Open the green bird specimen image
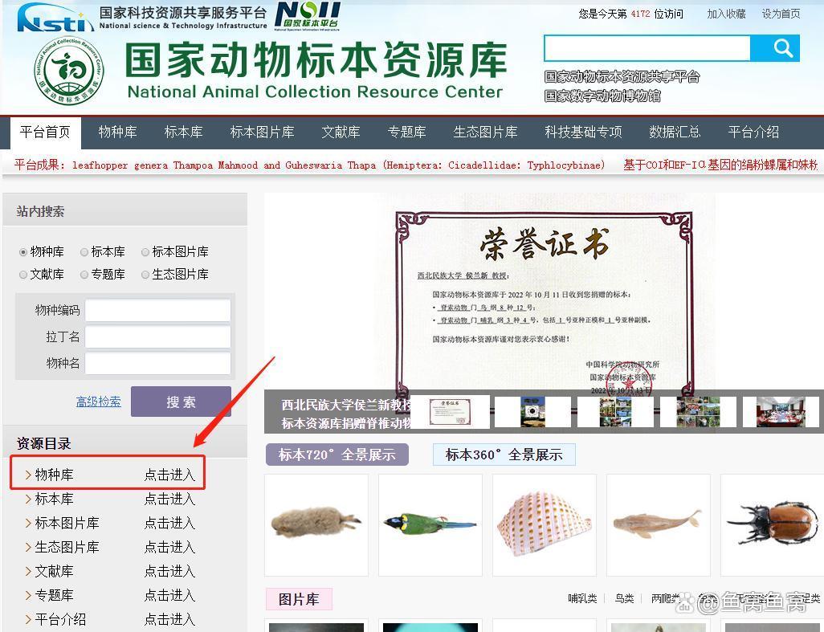Screen dimensions: 824x632 coord(430,524)
